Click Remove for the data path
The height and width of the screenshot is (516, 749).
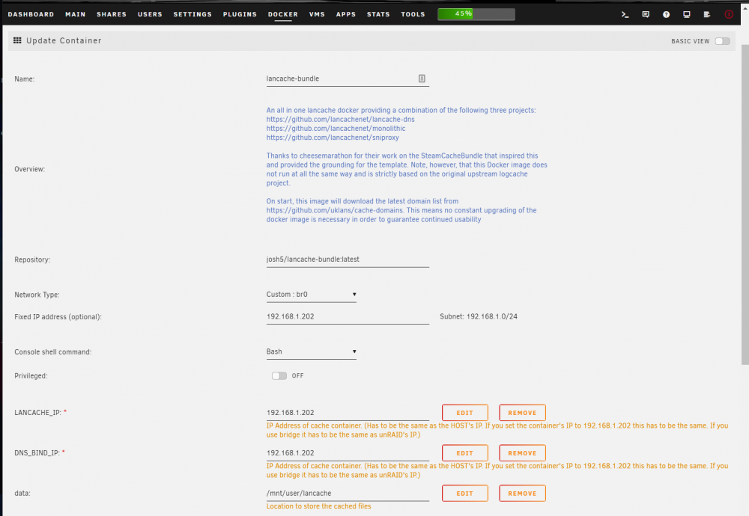tap(522, 494)
